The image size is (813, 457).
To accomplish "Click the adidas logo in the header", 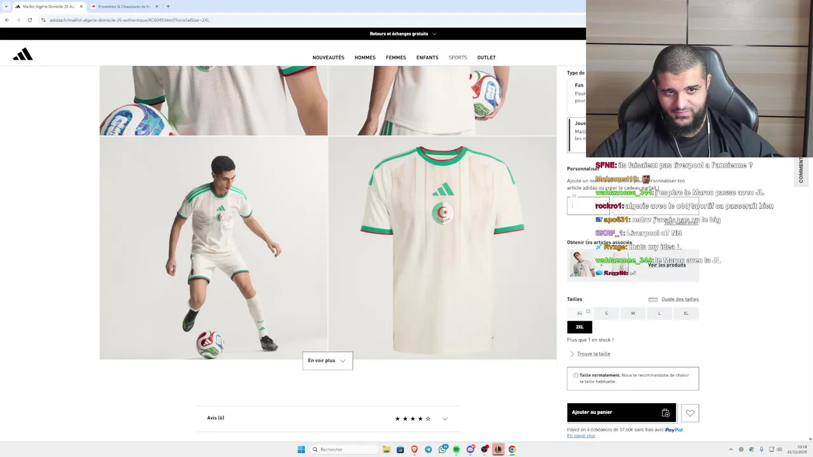I will point(23,55).
